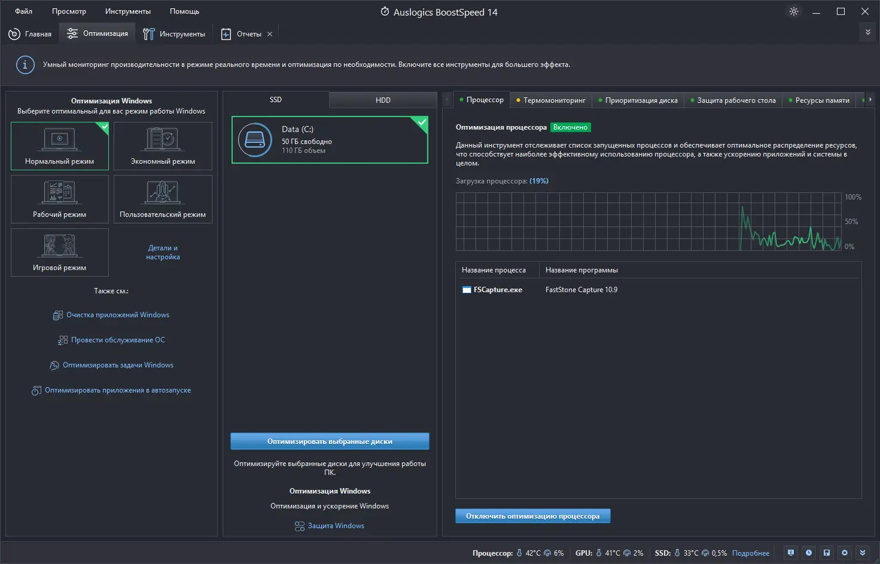The width and height of the screenshot is (880, 564).
Task: Open Оптимизировать задачи Windows link
Action: coord(111,365)
